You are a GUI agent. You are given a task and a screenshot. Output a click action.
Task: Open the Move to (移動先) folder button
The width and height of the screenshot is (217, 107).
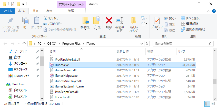click(x=85, y=23)
